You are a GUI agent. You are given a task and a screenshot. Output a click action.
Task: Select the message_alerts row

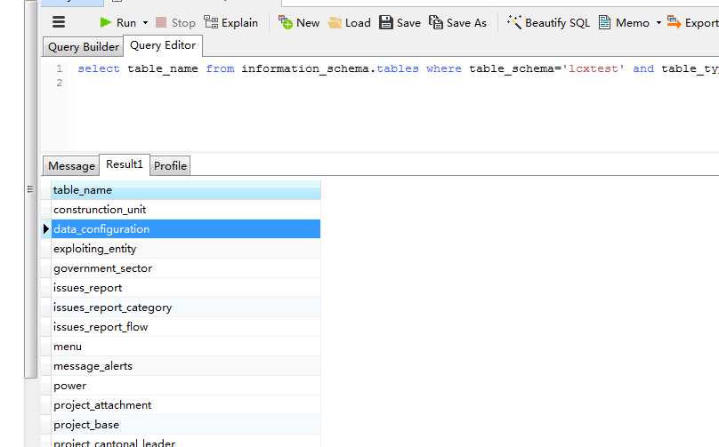coord(186,366)
